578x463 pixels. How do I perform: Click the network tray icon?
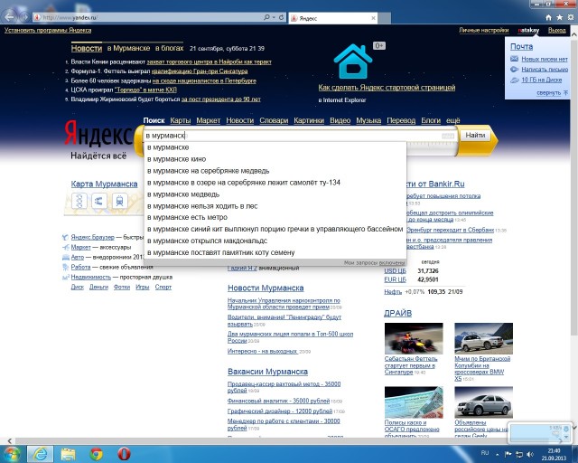pyautogui.click(x=519, y=454)
